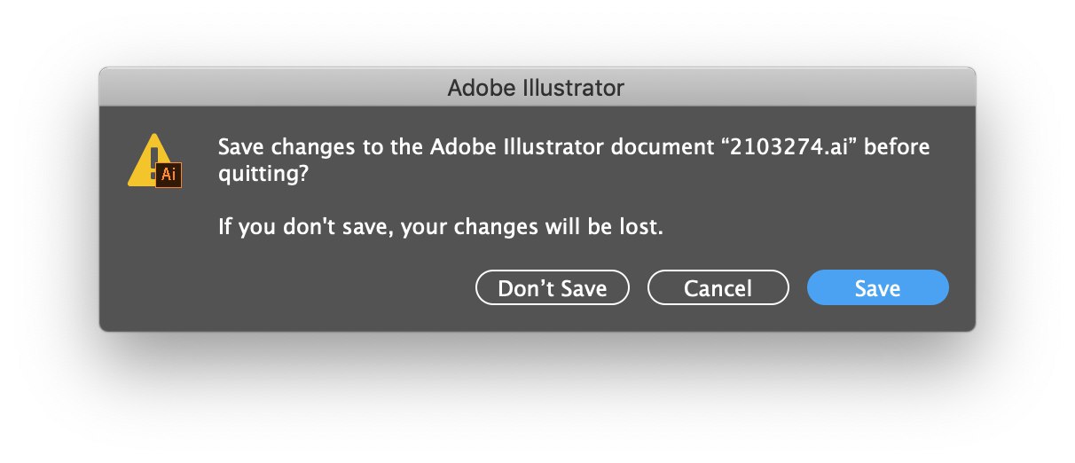Click the word "lost." in the message
1075x463 pixels.
click(640, 227)
